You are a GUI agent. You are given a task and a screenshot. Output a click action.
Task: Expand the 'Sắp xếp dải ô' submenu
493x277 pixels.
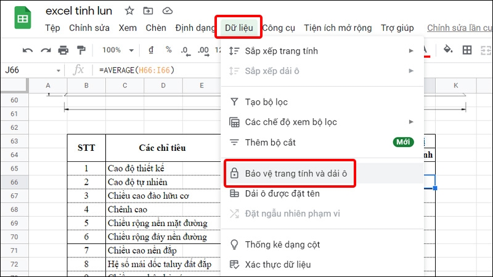[x=322, y=71]
